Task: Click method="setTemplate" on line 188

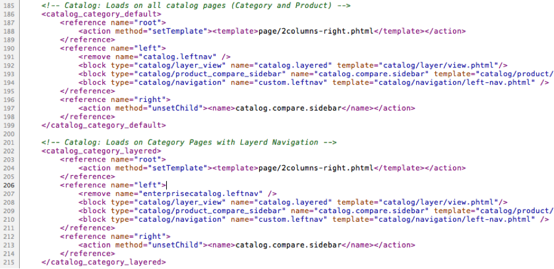Action: (x=161, y=31)
